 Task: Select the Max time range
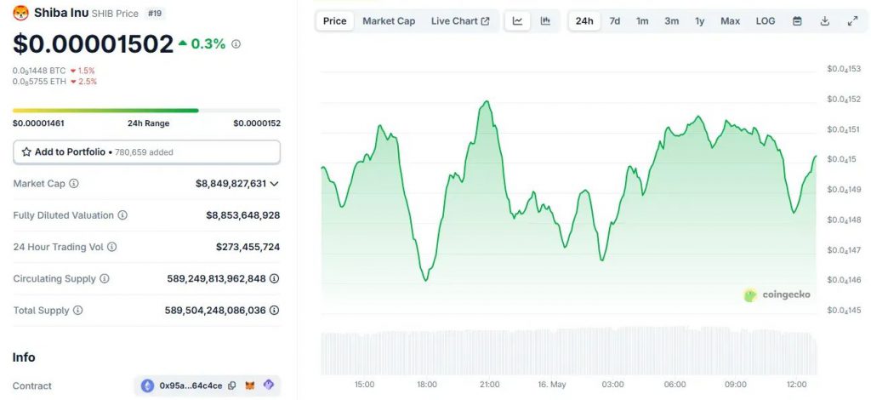pos(730,21)
